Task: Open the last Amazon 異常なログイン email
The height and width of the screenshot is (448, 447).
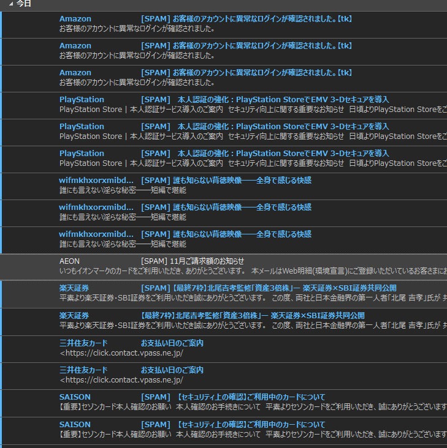Action: pos(223,78)
